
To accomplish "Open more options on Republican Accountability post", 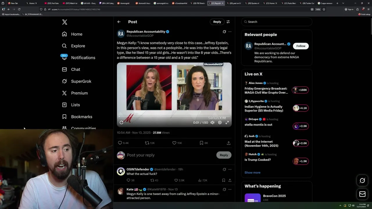I will [x=230, y=32].
